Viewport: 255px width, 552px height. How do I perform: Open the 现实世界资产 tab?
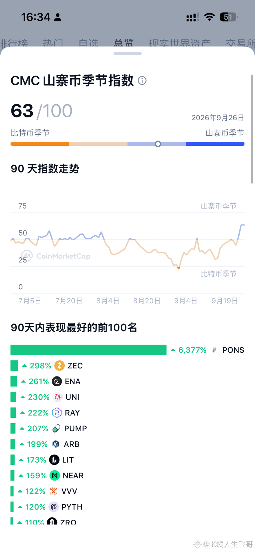(x=180, y=43)
